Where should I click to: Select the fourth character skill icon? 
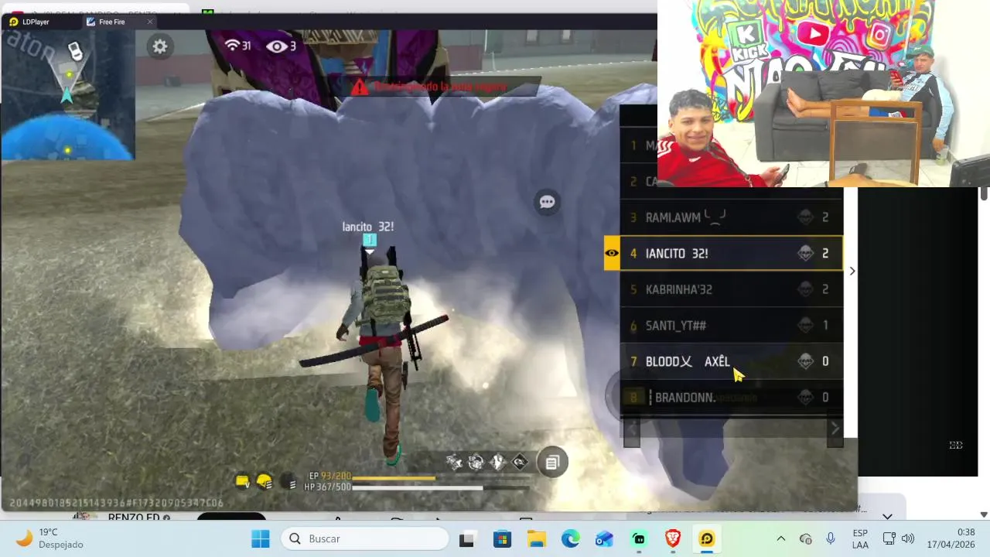pyautogui.click(x=520, y=462)
